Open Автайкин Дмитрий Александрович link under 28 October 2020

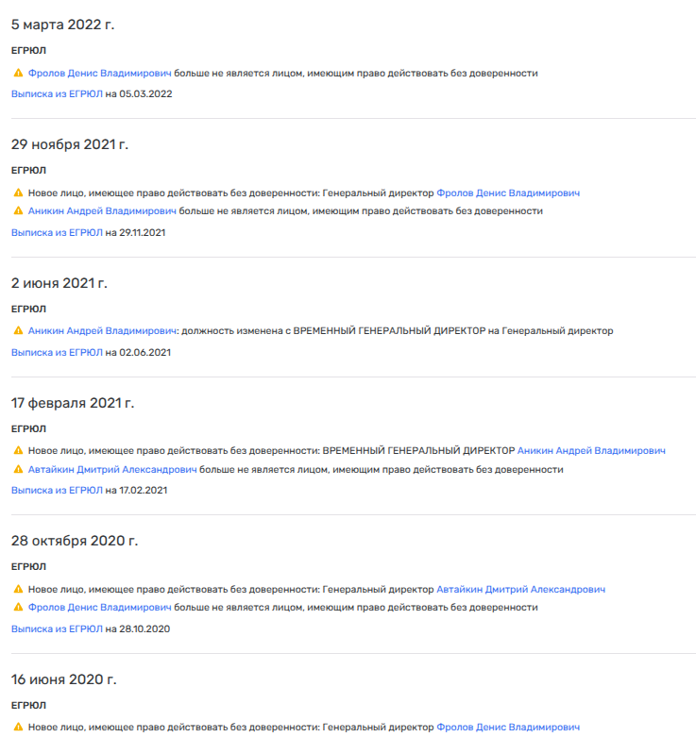(520, 590)
